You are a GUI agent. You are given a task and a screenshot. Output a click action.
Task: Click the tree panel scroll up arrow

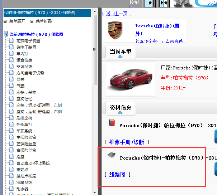(x=95, y=11)
